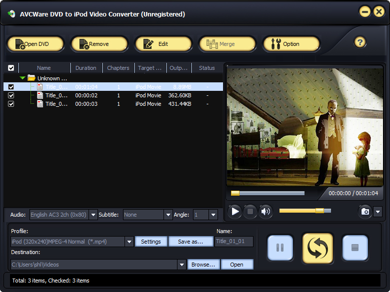Click the Merge button
The height and width of the screenshot is (292, 390).
[x=227, y=44]
